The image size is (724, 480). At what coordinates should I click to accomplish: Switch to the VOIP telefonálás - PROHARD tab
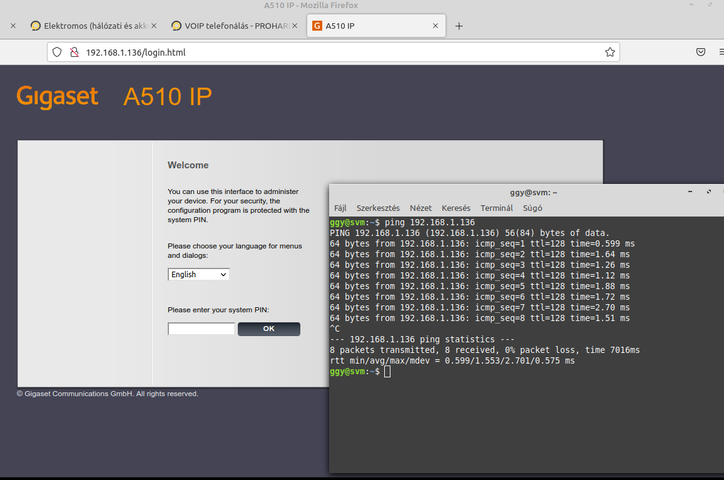234,26
